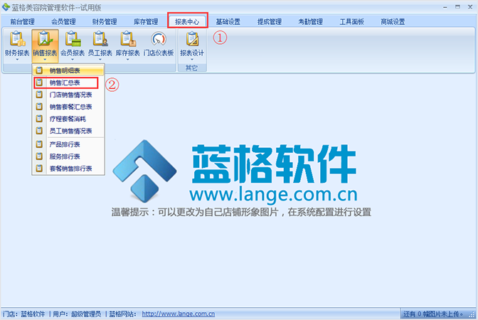Switch to the 前台管理 tab
This screenshot has height=320, width=478.
(22, 21)
